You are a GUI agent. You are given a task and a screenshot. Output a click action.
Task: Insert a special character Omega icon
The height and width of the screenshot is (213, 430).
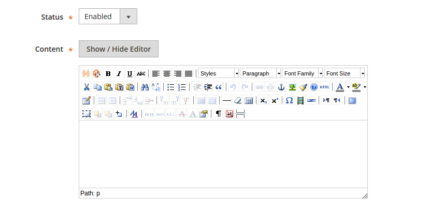click(x=289, y=100)
